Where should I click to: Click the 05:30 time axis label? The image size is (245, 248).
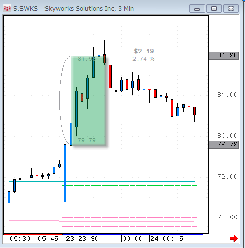(x=20, y=239)
